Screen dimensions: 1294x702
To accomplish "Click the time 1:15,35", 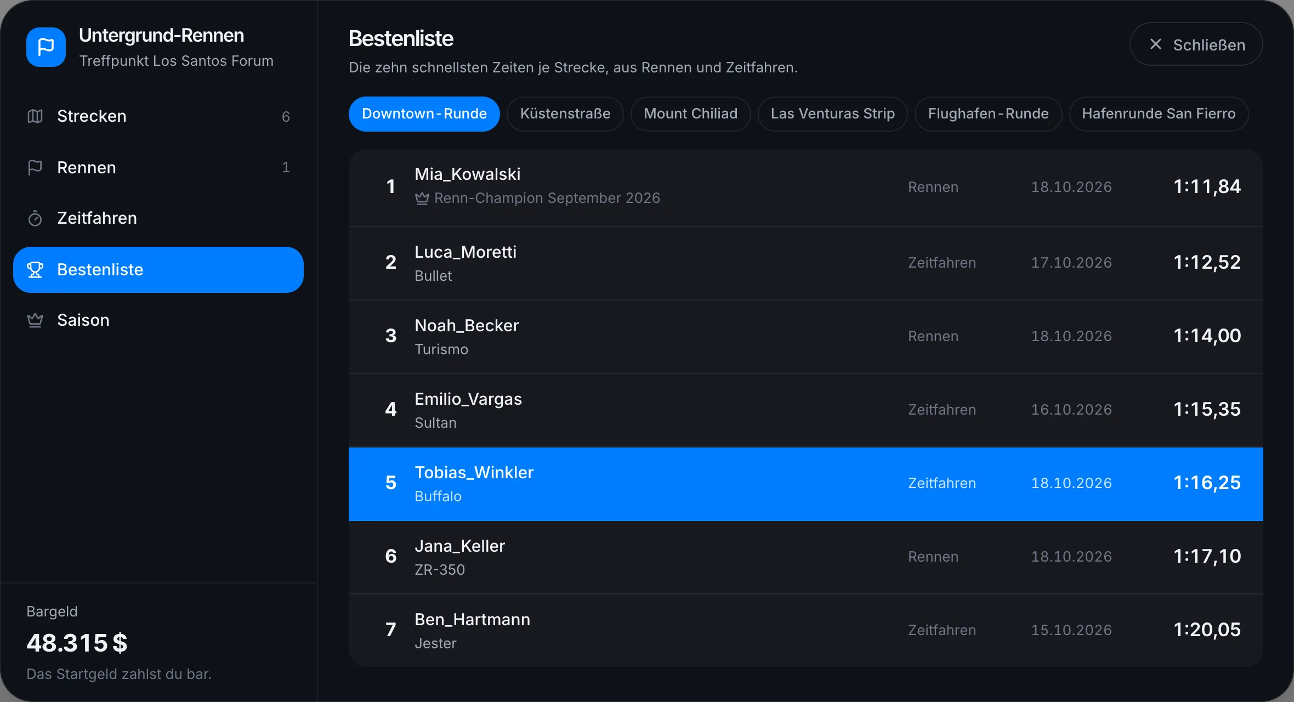I will [1207, 410].
